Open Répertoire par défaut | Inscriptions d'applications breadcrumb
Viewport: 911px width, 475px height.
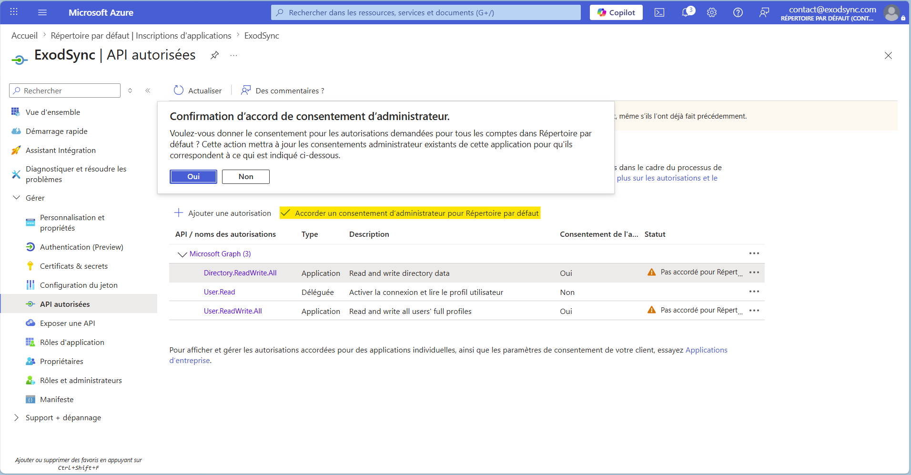[141, 36]
